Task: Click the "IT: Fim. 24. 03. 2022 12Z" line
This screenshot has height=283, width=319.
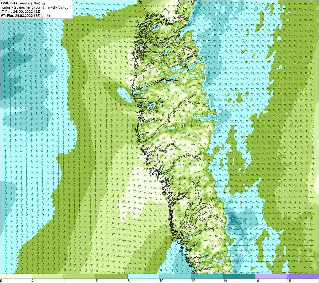Action: click(x=20, y=11)
